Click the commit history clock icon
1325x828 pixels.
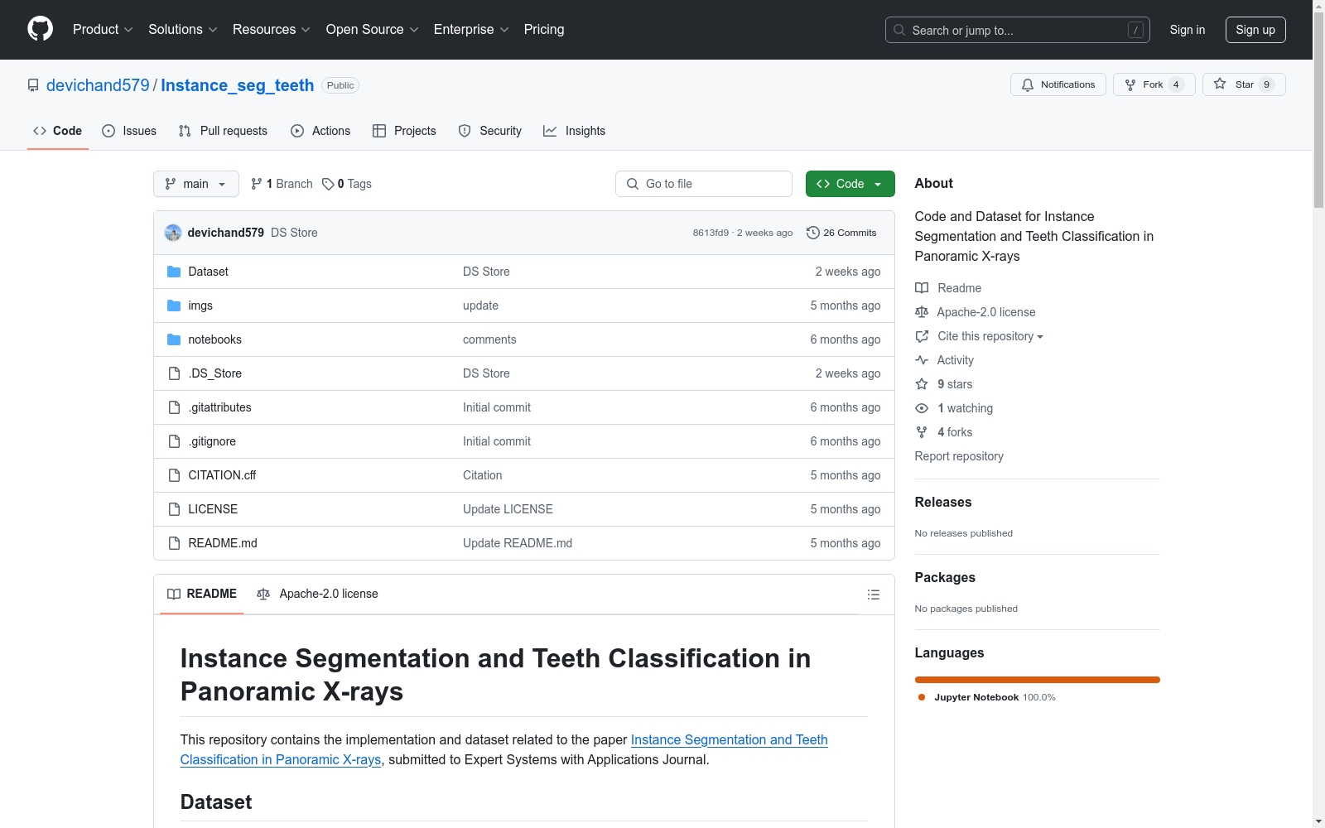coord(813,233)
